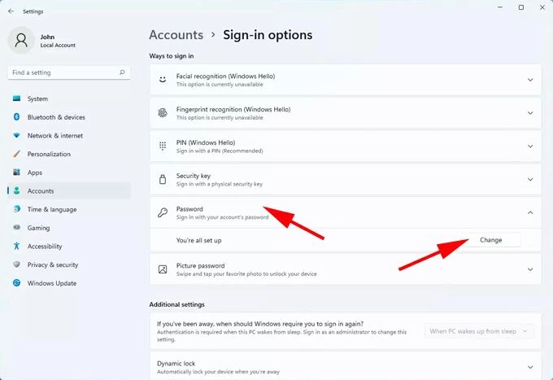Expand Facial recognition (Windows Hello) option
Image resolution: width=553 pixels, height=380 pixels.
[x=530, y=80]
